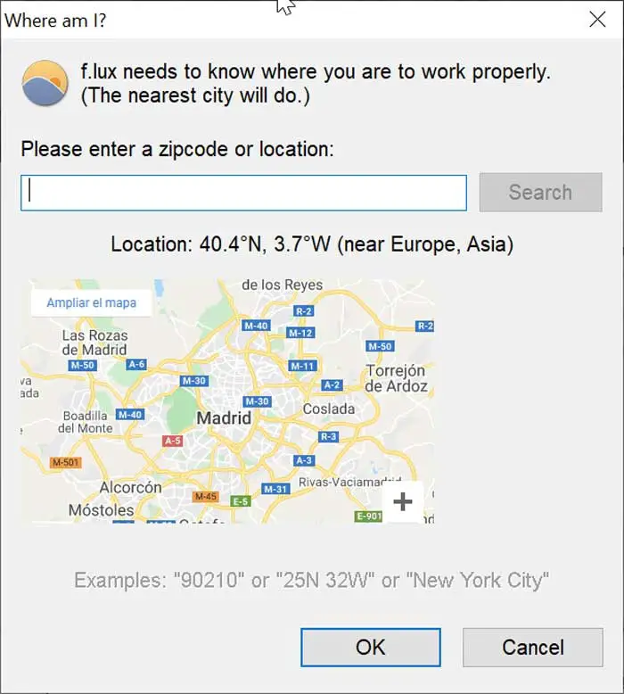Click the A-2 highway shield
Viewport: 624px width, 694px height.
[x=332, y=384]
